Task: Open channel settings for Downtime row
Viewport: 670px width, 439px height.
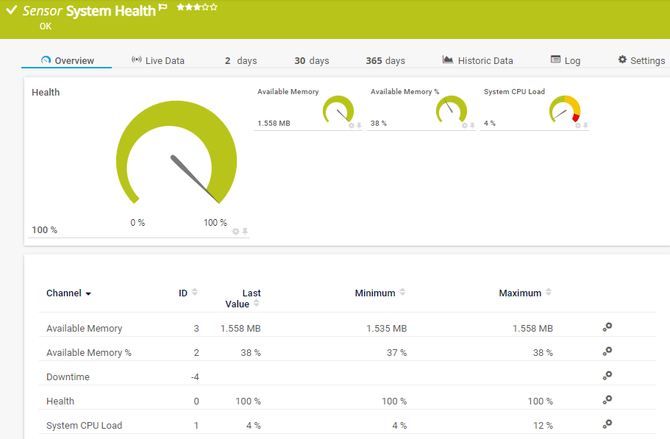Action: [x=607, y=376]
